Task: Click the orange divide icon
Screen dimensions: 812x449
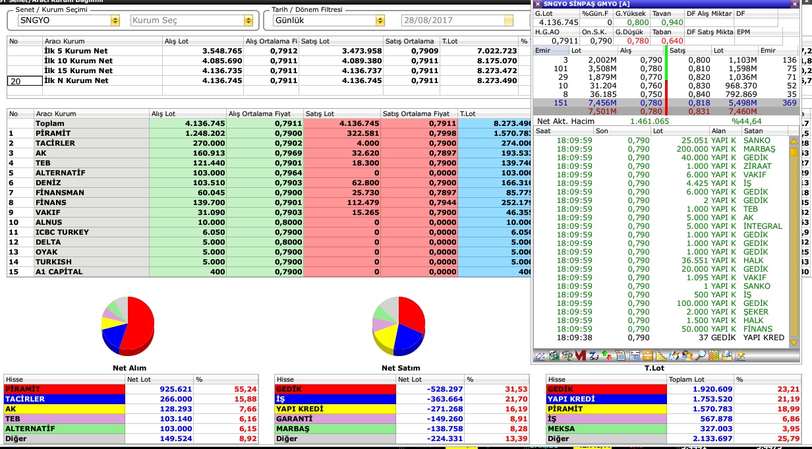Action: [647, 355]
